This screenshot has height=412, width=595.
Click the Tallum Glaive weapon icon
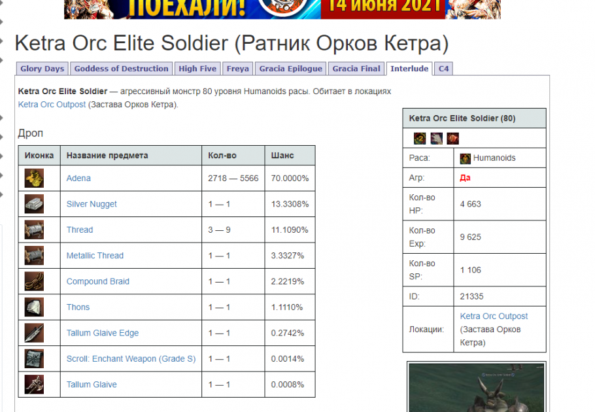[35, 385]
